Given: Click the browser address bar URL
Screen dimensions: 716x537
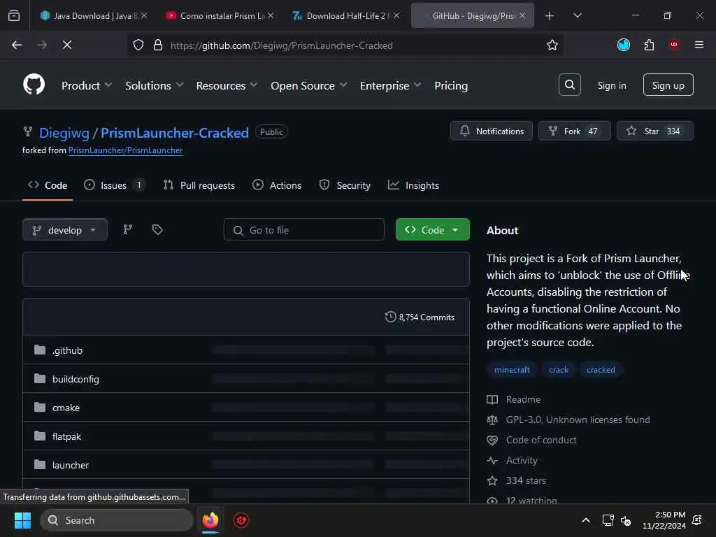Looking at the screenshot, I should coord(281,45).
